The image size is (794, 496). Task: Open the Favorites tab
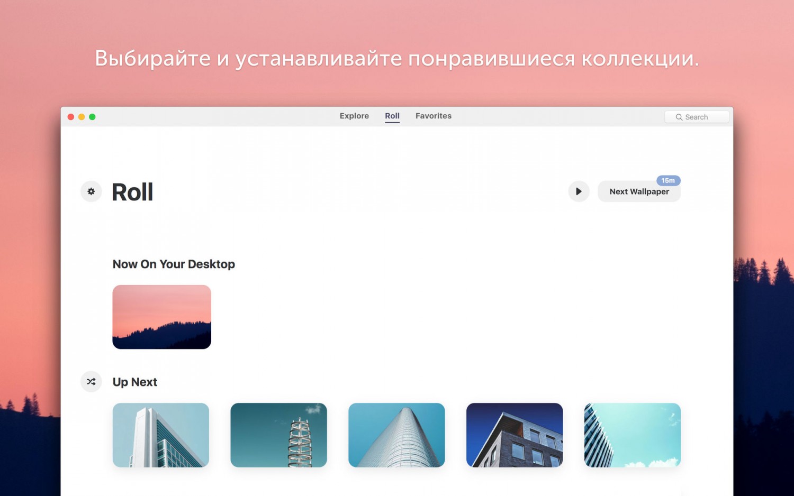tap(434, 116)
